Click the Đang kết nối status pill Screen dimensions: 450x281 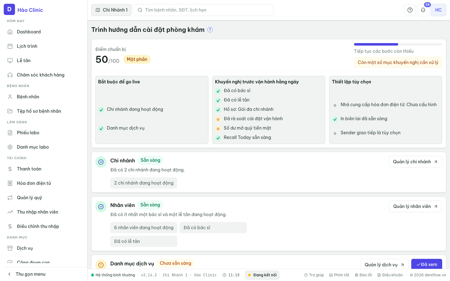[262, 275]
